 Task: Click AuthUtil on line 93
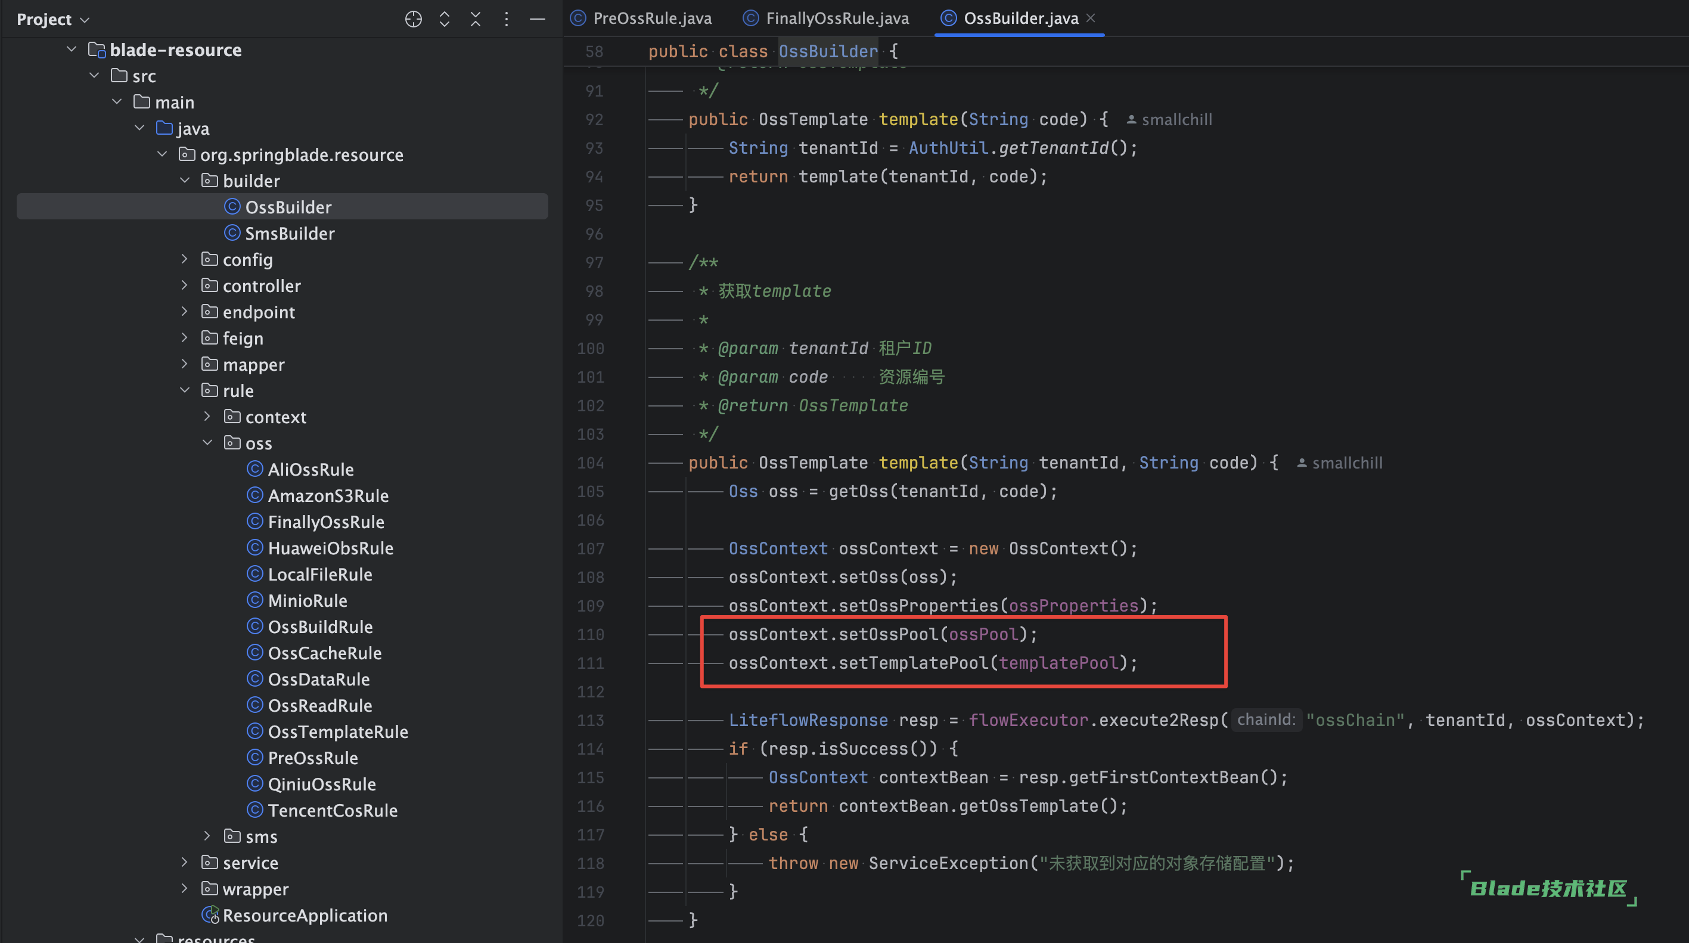[948, 148]
